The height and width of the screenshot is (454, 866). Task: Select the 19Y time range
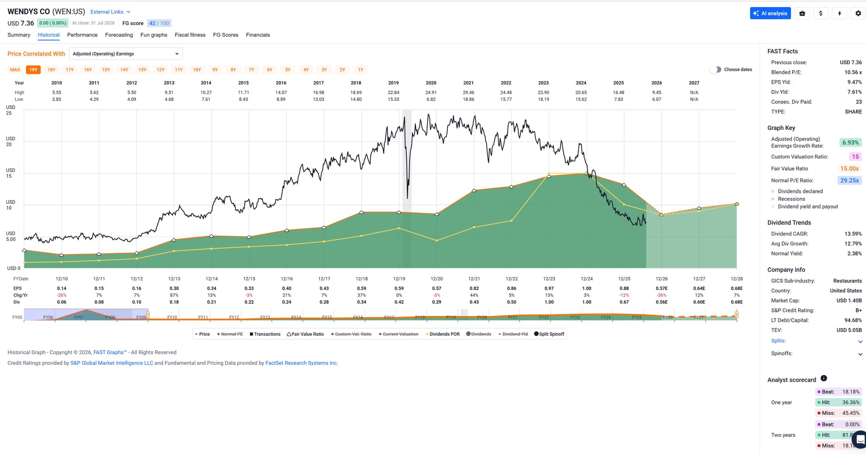click(x=33, y=70)
